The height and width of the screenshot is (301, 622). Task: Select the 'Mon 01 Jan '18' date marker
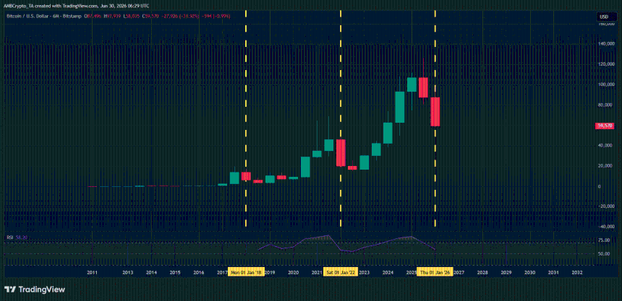tap(247, 272)
